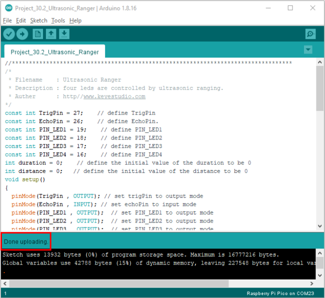Image resolution: width=325 pixels, height=298 pixels.
Task: Click the 'int duration = 0;' line
Action: [33, 162]
